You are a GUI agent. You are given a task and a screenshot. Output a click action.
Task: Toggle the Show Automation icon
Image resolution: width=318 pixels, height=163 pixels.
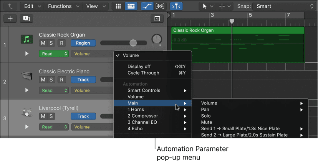(147, 6)
